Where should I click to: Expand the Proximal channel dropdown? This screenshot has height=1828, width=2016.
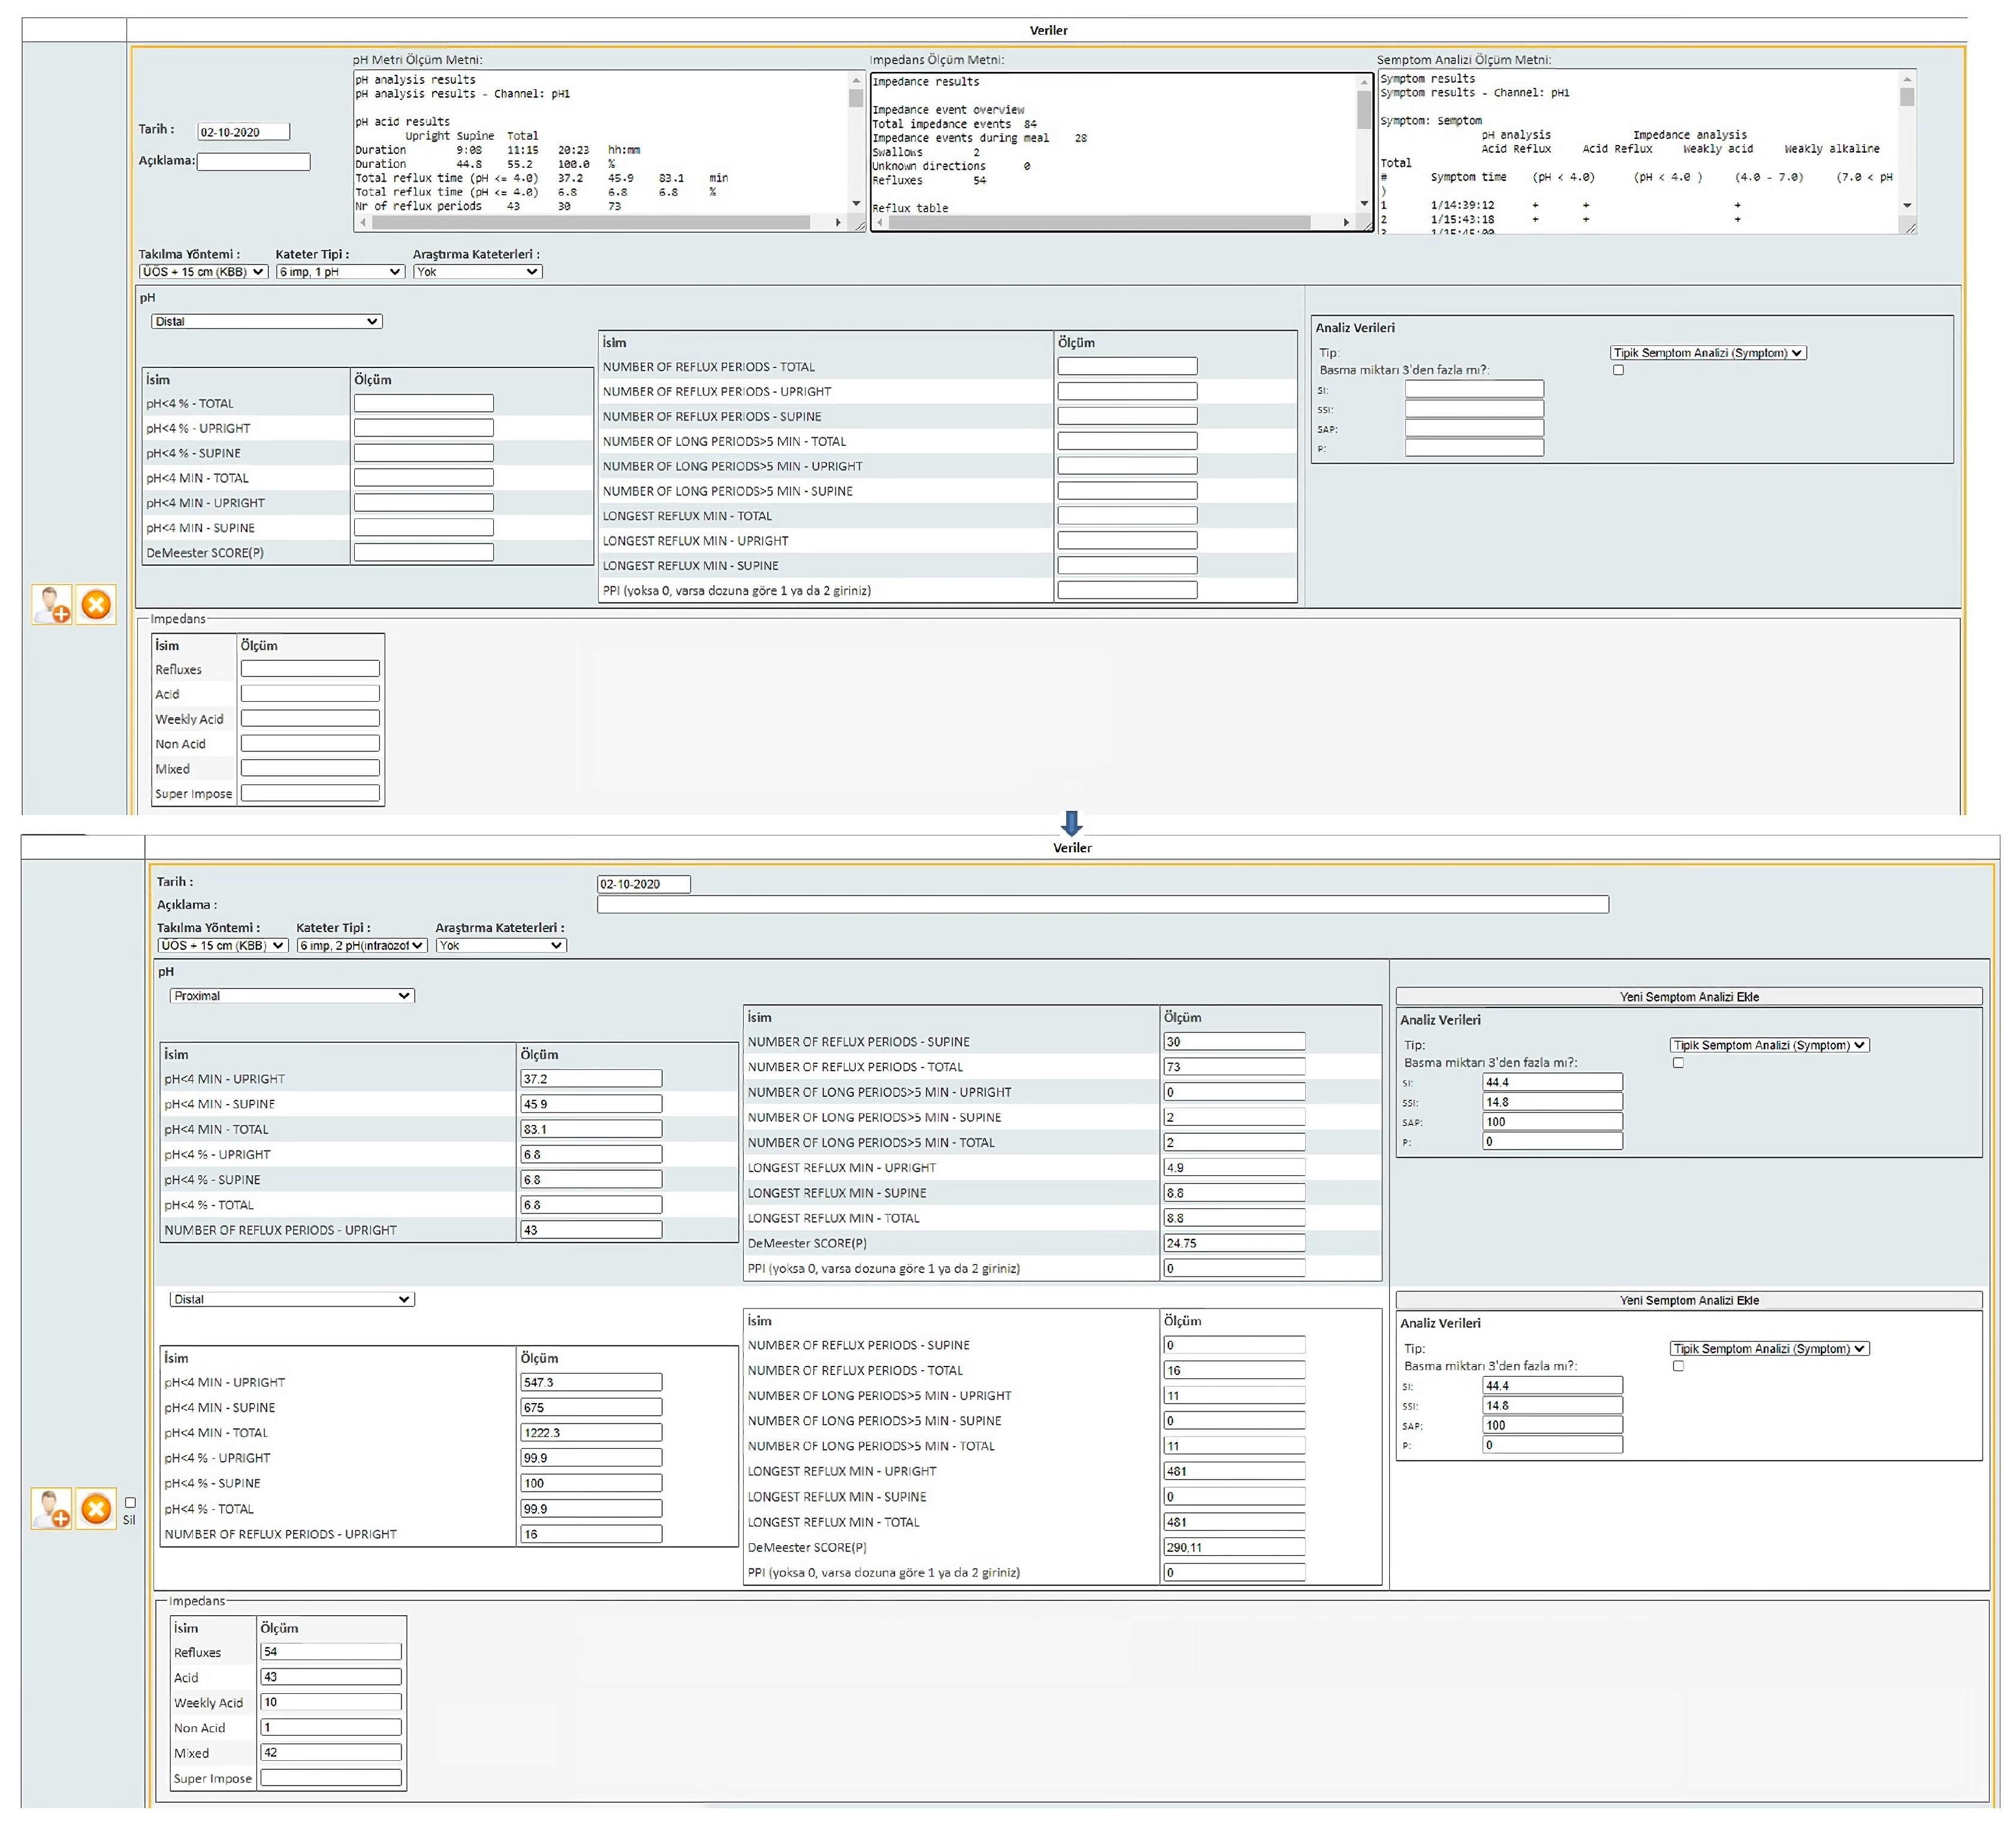point(291,996)
